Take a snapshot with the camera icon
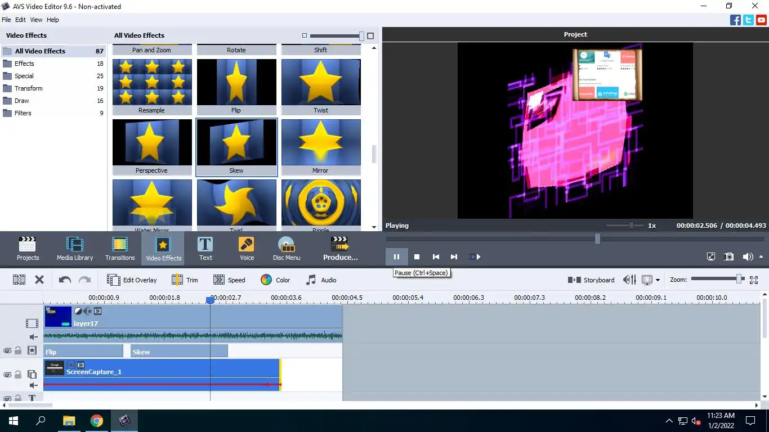Viewport: 769px width, 432px height. coord(729,256)
